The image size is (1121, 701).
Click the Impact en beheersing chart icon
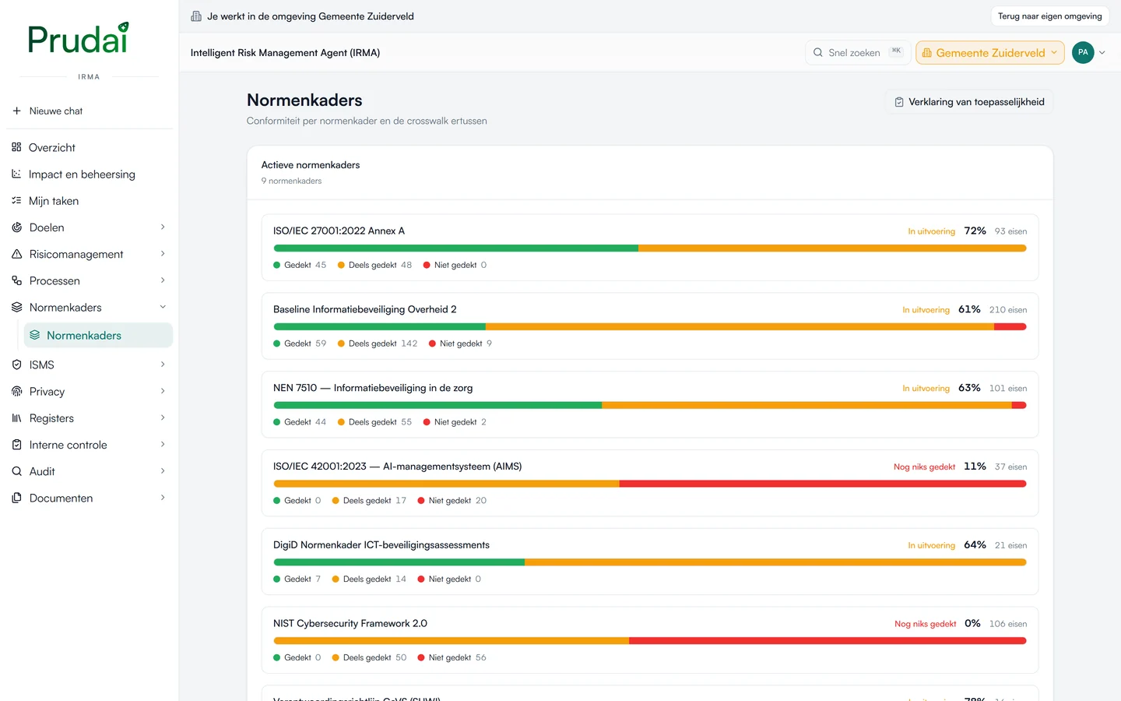(x=16, y=174)
